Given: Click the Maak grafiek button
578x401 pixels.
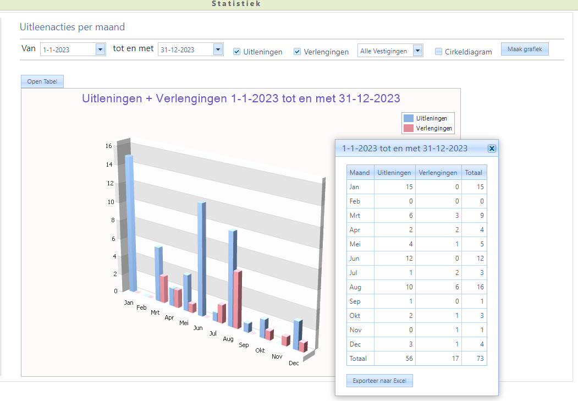Looking at the screenshot, I should click(524, 50).
